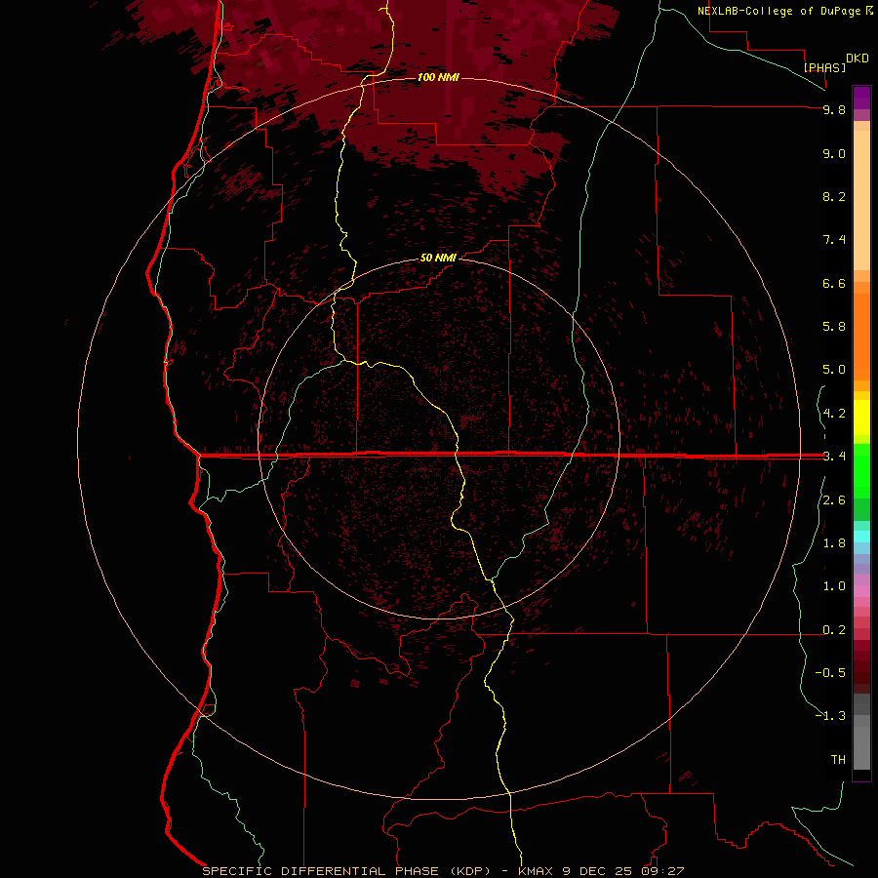Click the 4.2 value on the color scale

click(834, 414)
